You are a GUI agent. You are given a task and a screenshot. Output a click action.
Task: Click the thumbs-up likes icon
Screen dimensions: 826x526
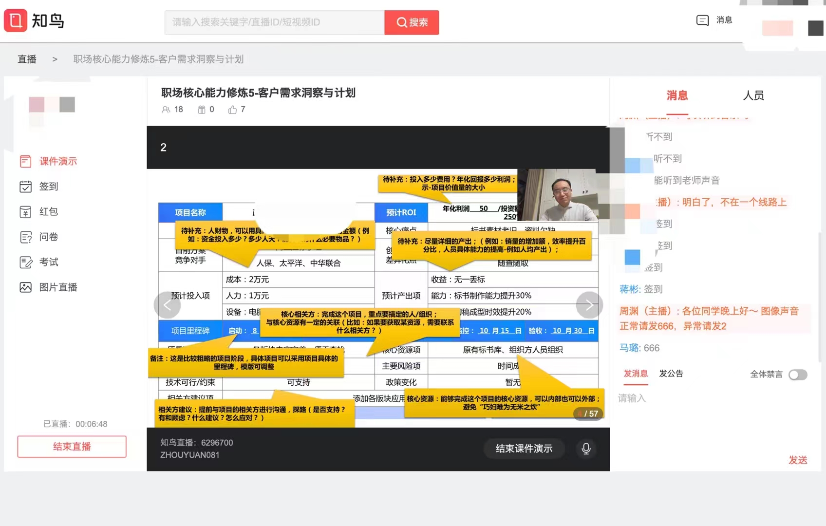(x=232, y=110)
